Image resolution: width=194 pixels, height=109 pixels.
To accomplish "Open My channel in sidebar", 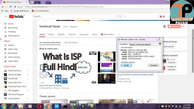I will (13, 28).
